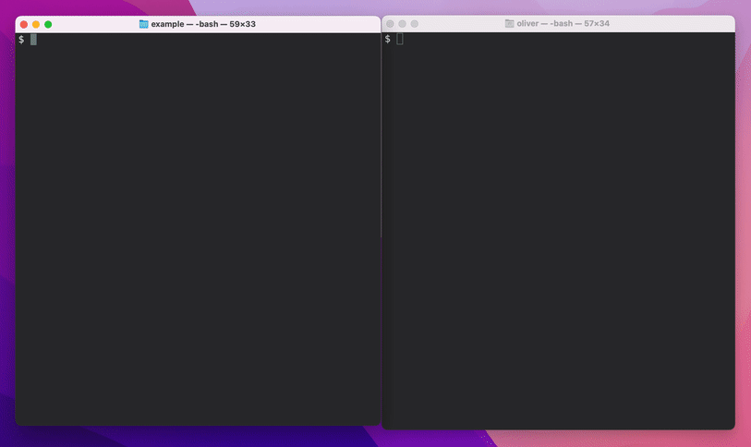The width and height of the screenshot is (751, 447).
Task: Click the desktop wallpaper below the example window
Action: click(185, 437)
